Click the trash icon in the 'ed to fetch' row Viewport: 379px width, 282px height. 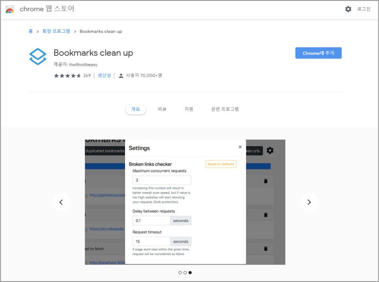point(266,249)
